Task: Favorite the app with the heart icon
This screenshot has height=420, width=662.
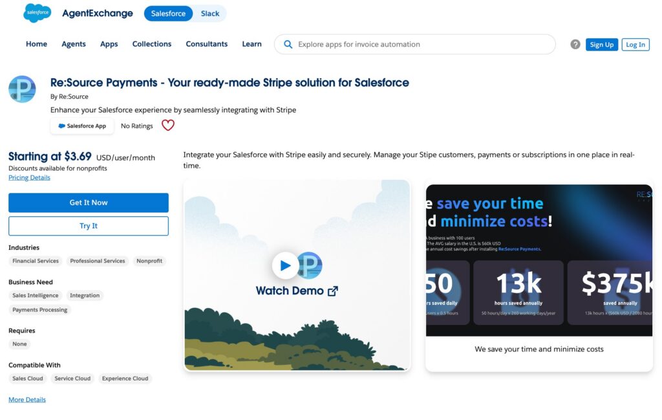Action: click(168, 125)
